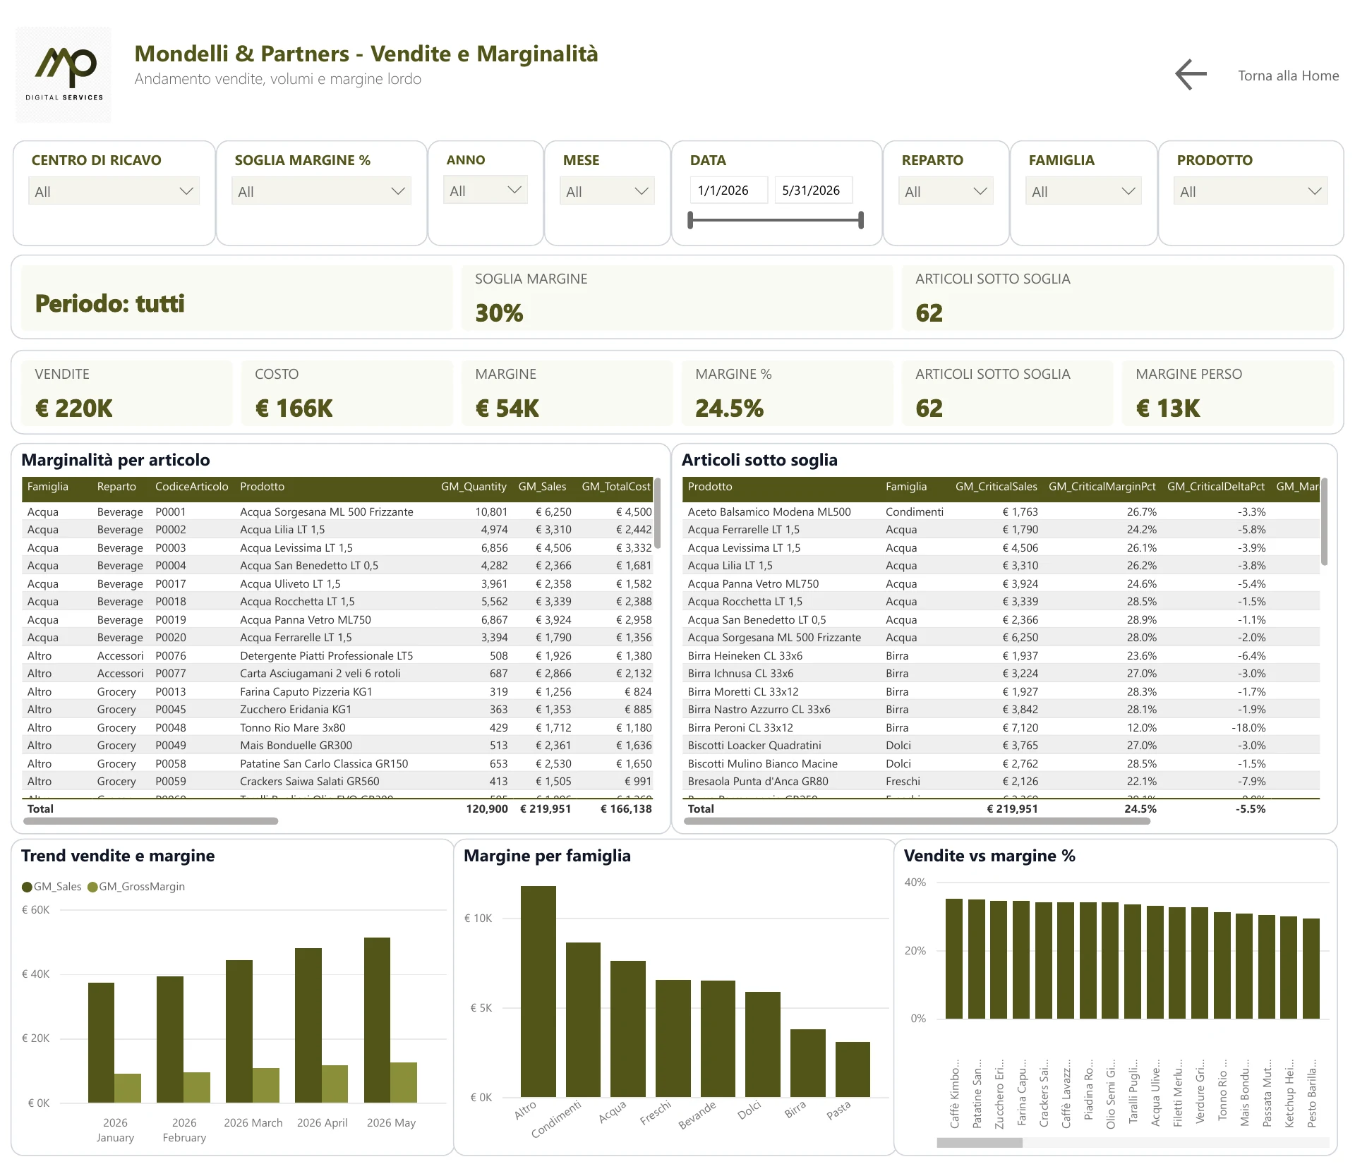Click the end date field 5/31/2026
Viewport: 1355px width, 1176px height.
813,190
